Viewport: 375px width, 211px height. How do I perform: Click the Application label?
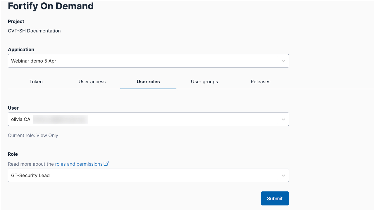[21, 49]
